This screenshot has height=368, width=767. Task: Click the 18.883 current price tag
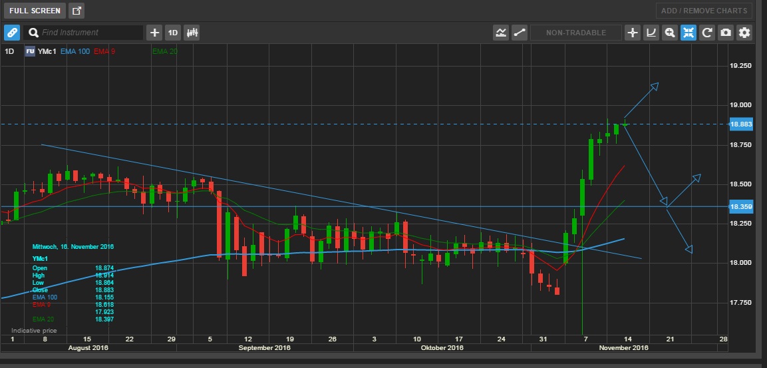tap(741, 124)
